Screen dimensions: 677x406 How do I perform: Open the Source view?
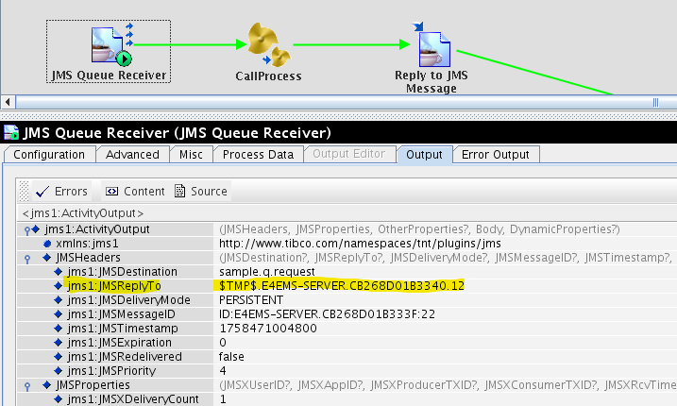pos(200,191)
